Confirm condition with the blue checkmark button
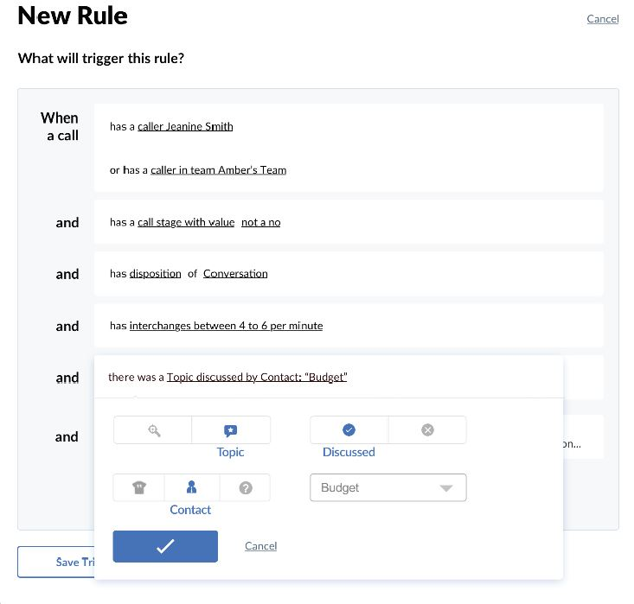This screenshot has height=604, width=634. pyautogui.click(x=165, y=546)
